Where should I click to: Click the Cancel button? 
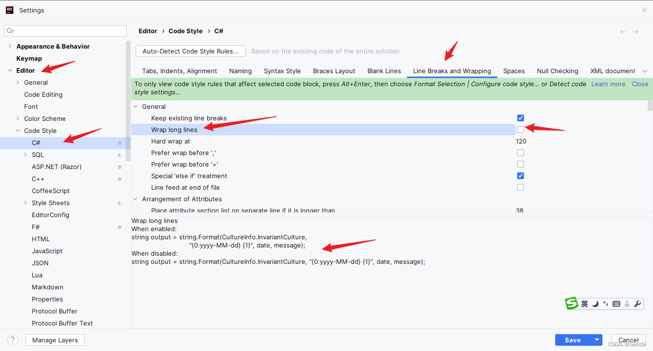click(628, 340)
